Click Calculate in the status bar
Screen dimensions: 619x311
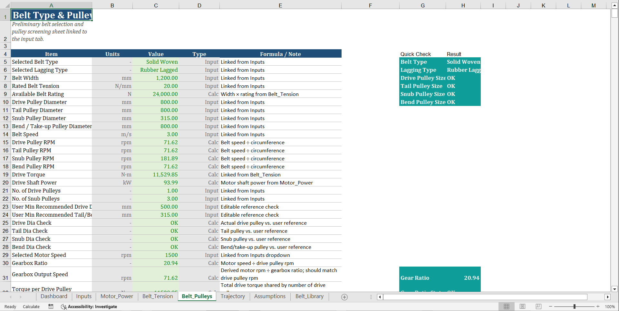31,306
